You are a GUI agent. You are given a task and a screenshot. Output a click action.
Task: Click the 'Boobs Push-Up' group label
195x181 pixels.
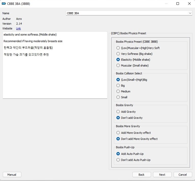(x=125, y=147)
